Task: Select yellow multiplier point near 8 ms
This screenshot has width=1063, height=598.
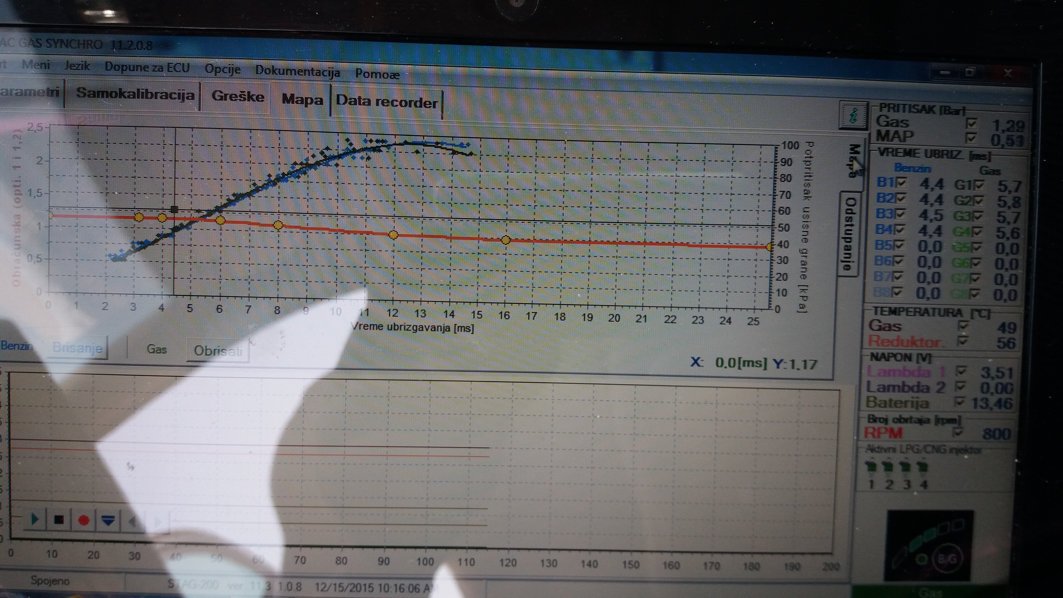Action: coord(278,225)
